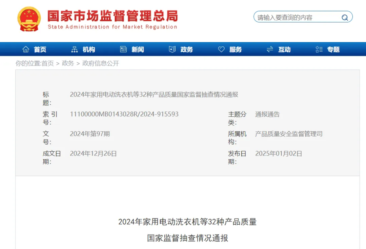Click the open book icon beside 政务
This screenshot has width=366, height=249.
172,49
